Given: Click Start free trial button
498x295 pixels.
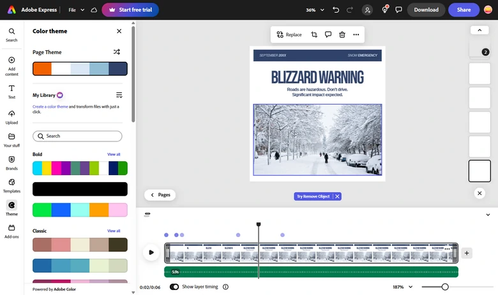Looking at the screenshot, I should [130, 10].
